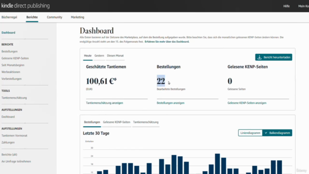Open Tantiemenschätzung tool in sidebar
Screen dimensions: 309x174
(14, 98)
